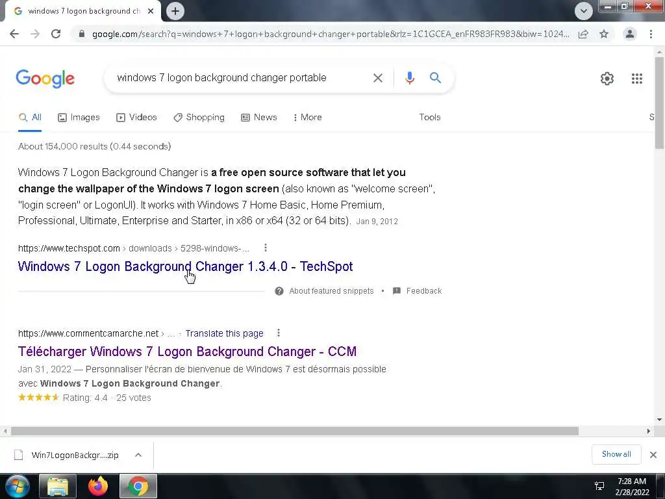Open the Windows Start menu
Viewport: 665px width, 499px height.
[x=17, y=486]
